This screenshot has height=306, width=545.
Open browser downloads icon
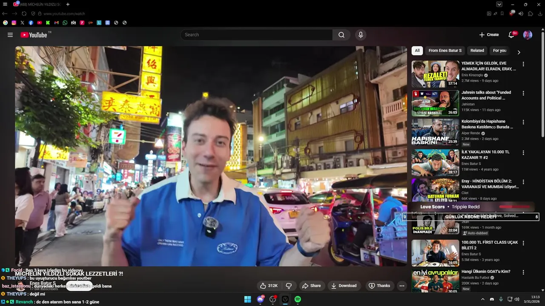click(540, 14)
